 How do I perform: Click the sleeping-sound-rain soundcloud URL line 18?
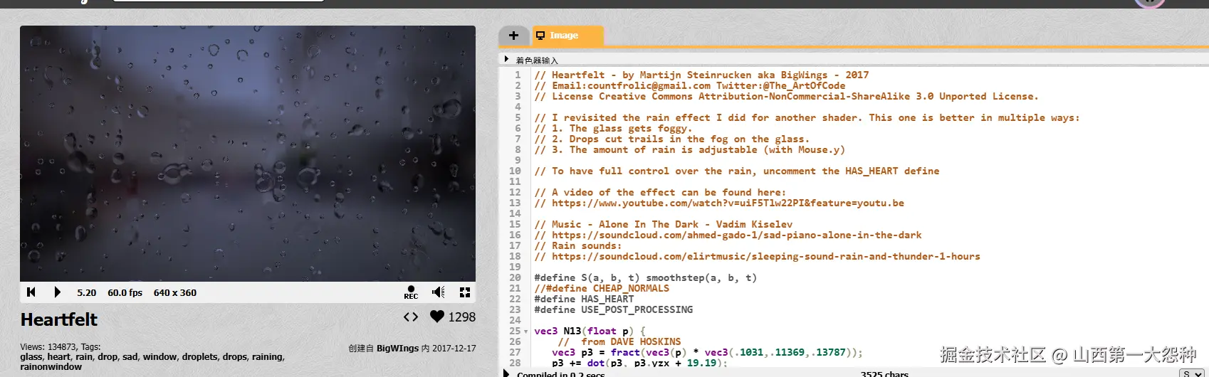[x=765, y=256]
